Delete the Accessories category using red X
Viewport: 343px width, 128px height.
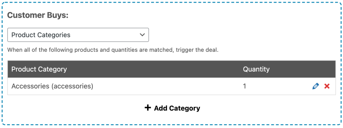click(327, 86)
